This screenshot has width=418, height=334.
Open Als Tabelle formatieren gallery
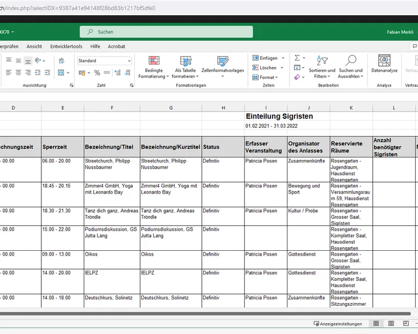click(185, 67)
